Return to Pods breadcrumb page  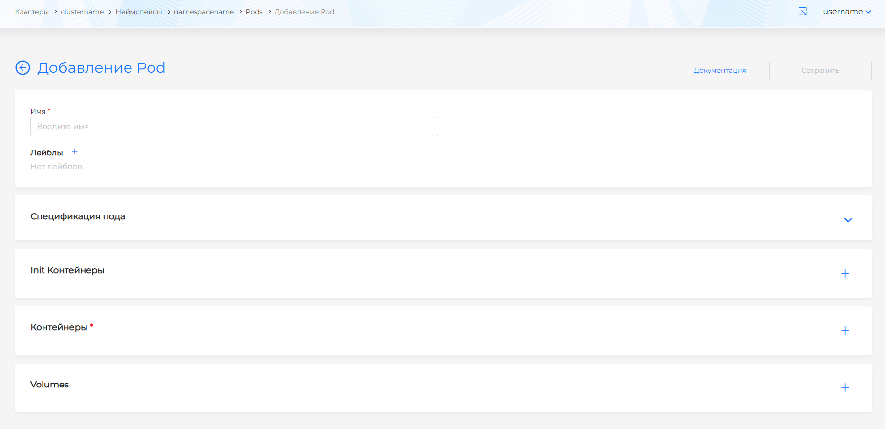tap(254, 12)
